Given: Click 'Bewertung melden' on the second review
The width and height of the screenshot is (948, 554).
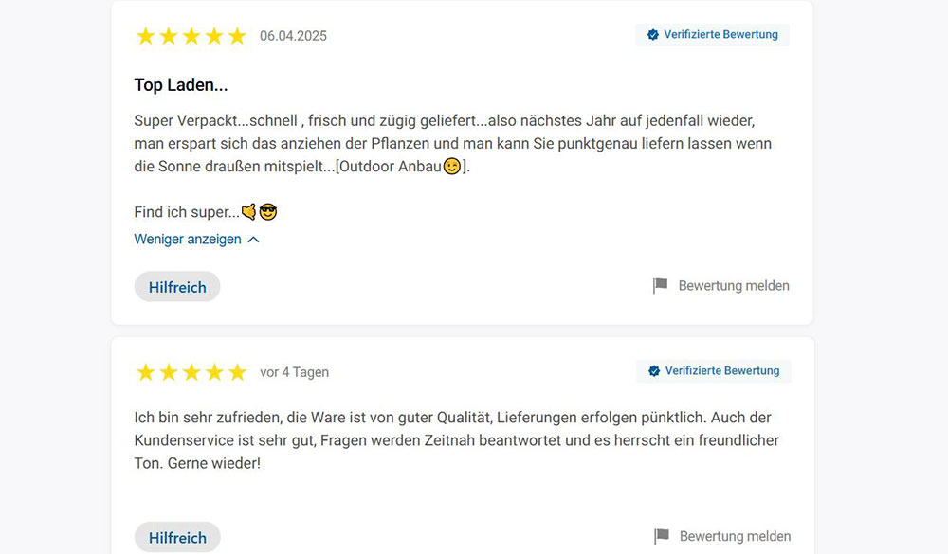Looking at the screenshot, I should (734, 536).
